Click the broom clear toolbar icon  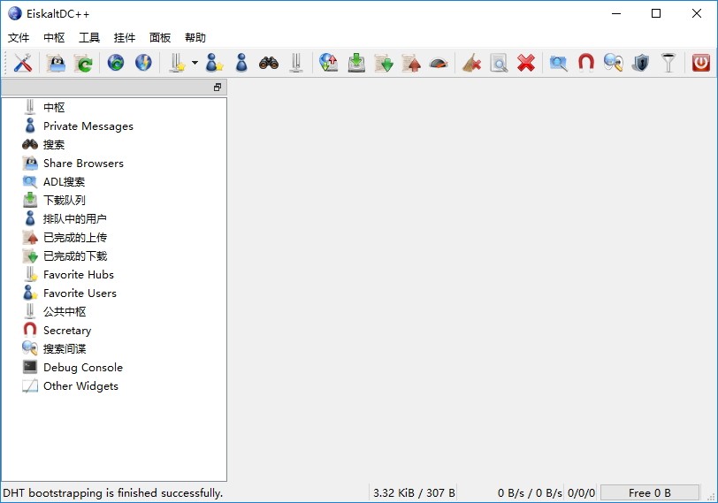click(471, 63)
